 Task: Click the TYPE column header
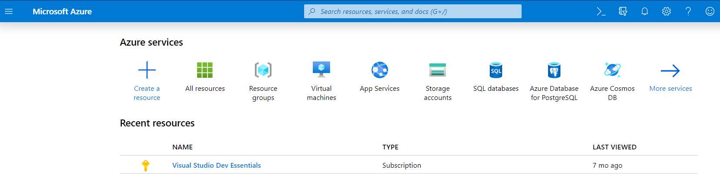[390, 147]
